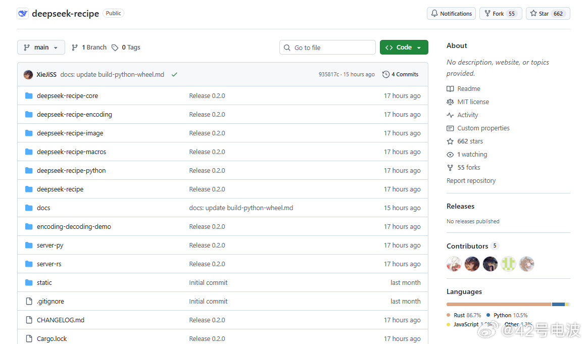Image resolution: width=586 pixels, height=344 pixels.
Task: Open the deepseek-recipe-image folder
Action: pyautogui.click(x=70, y=133)
